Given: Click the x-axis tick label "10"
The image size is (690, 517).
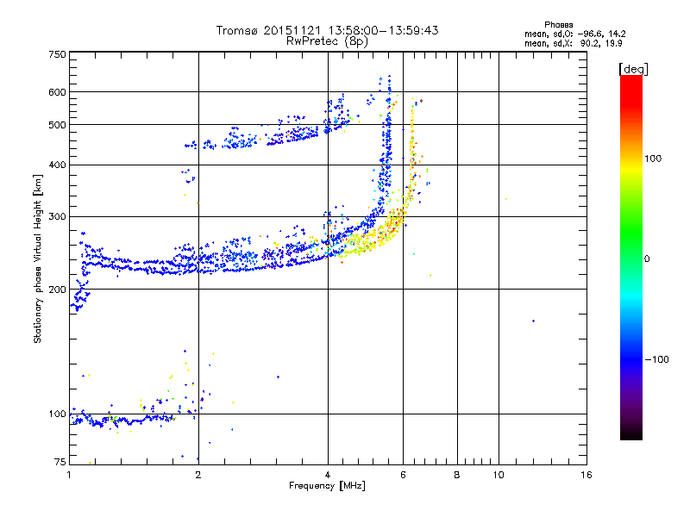Looking at the screenshot, I should tap(499, 475).
